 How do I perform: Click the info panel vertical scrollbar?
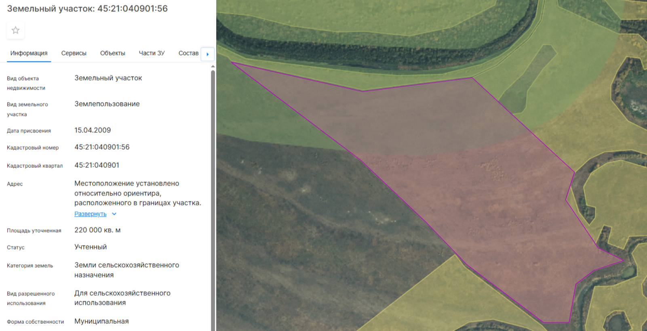(213, 200)
